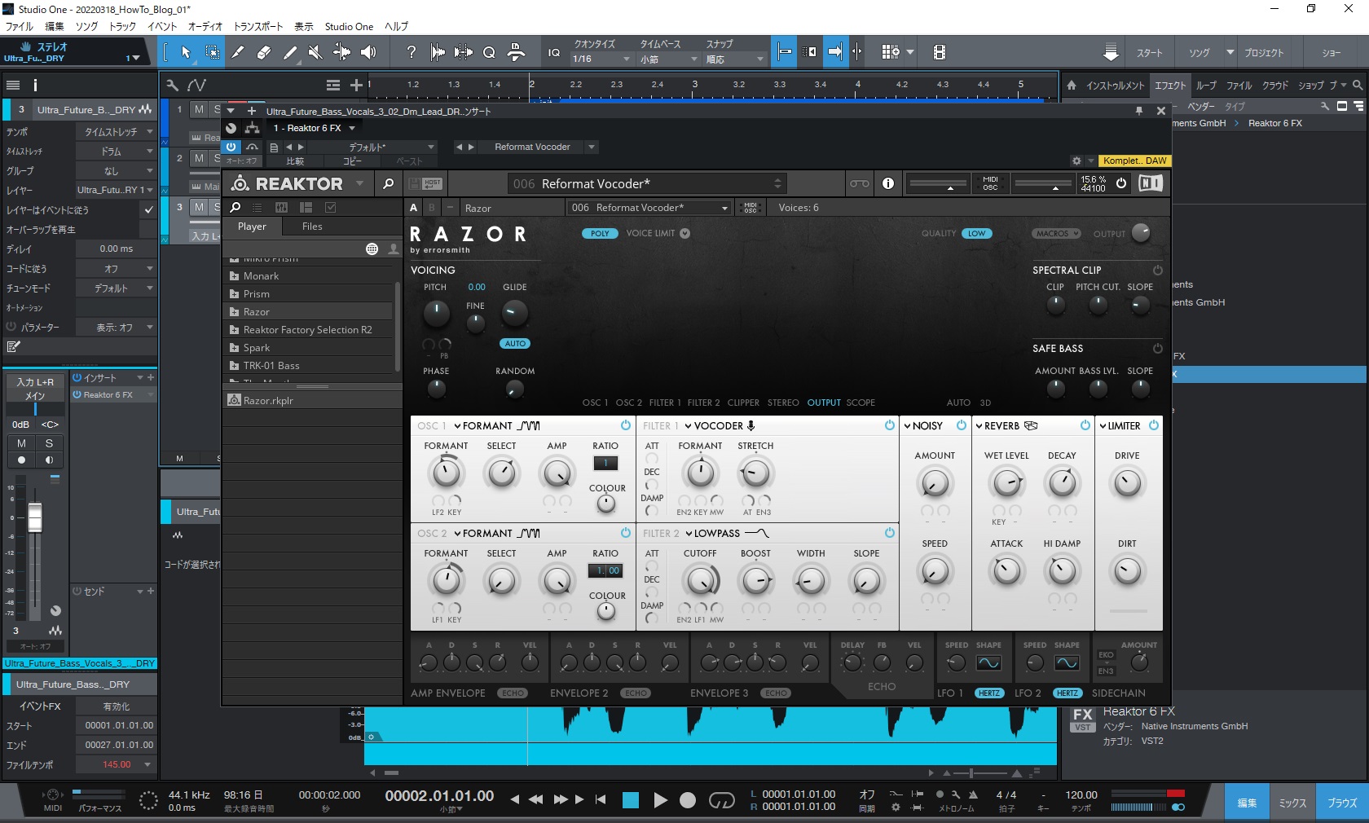Click Filter 2 CUTOFF knob
This screenshot has height=823, width=1369.
tap(700, 581)
